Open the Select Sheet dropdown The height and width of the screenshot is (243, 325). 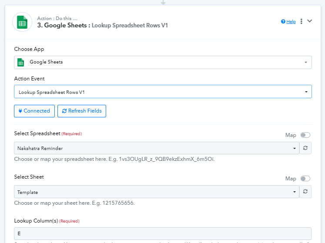click(157, 192)
